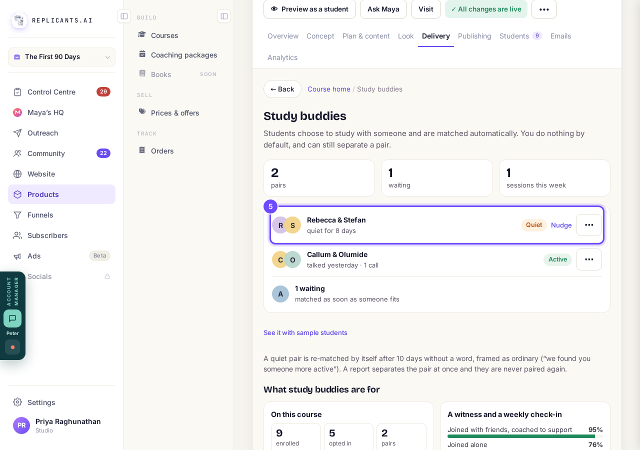Open Community section
640x450 pixels.
[61, 153]
